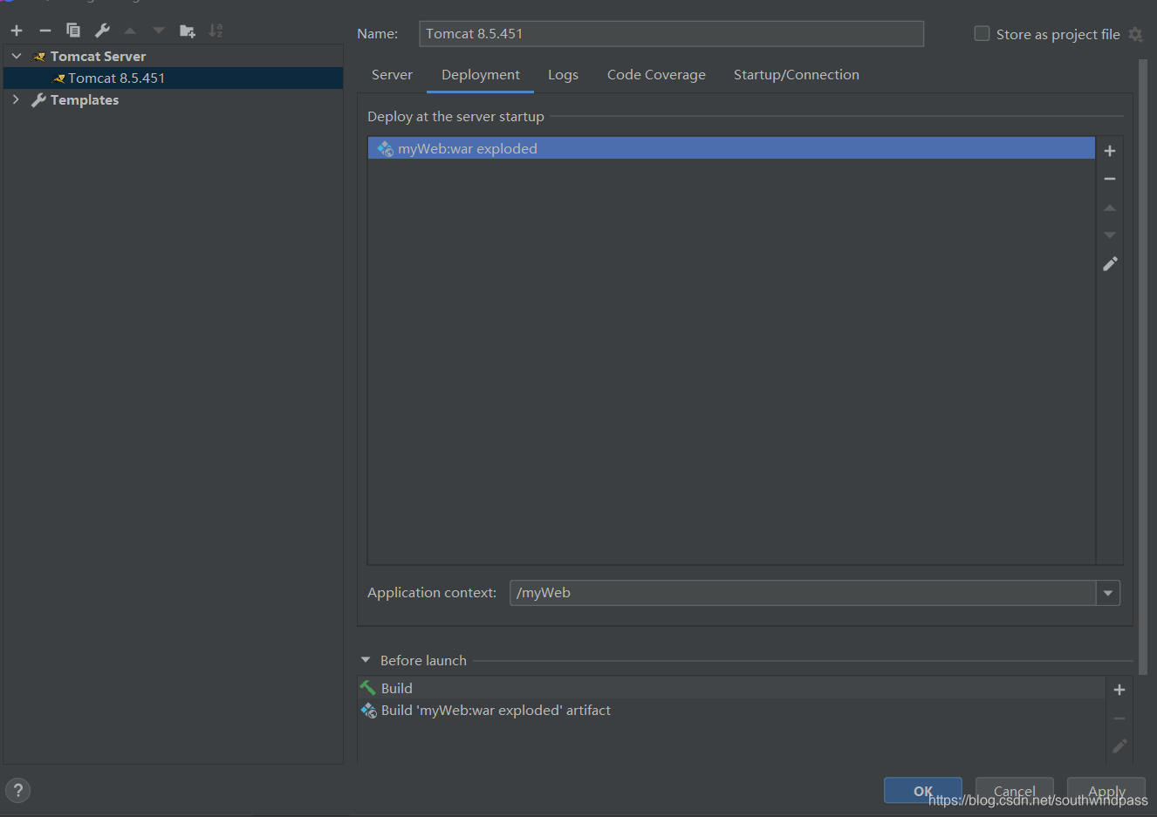This screenshot has height=817, width=1157.
Task: Edit Before launch task pencil icon
Action: 1119,746
